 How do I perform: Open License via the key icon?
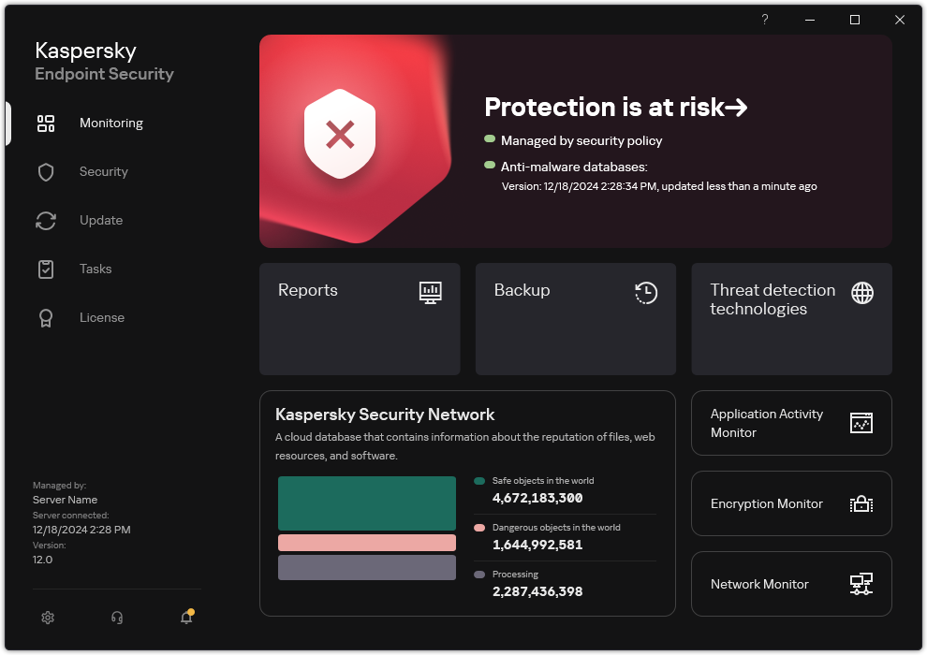click(x=46, y=317)
